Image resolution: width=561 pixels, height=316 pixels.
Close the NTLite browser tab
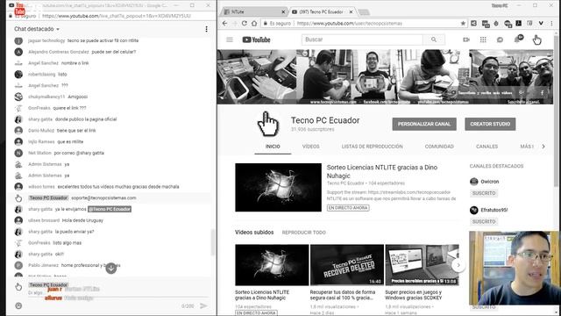coord(283,11)
